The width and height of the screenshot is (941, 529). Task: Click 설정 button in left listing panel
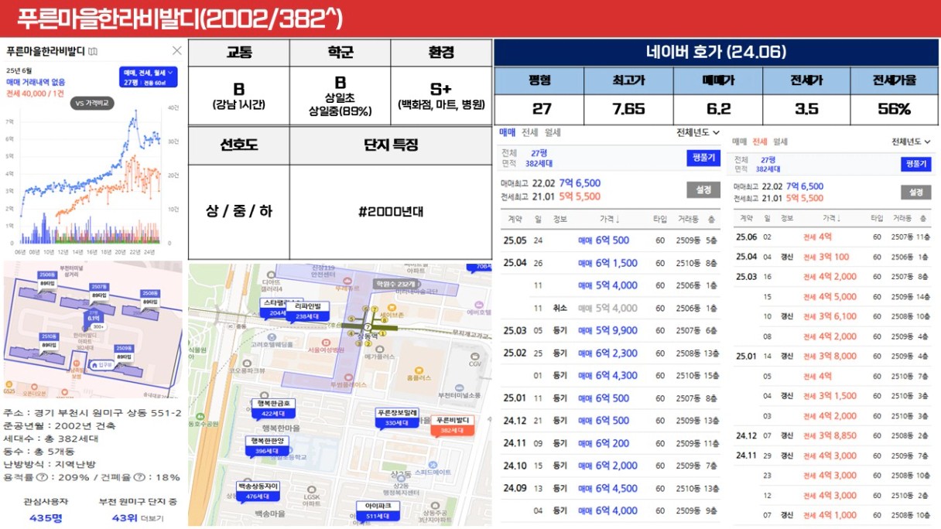(703, 189)
